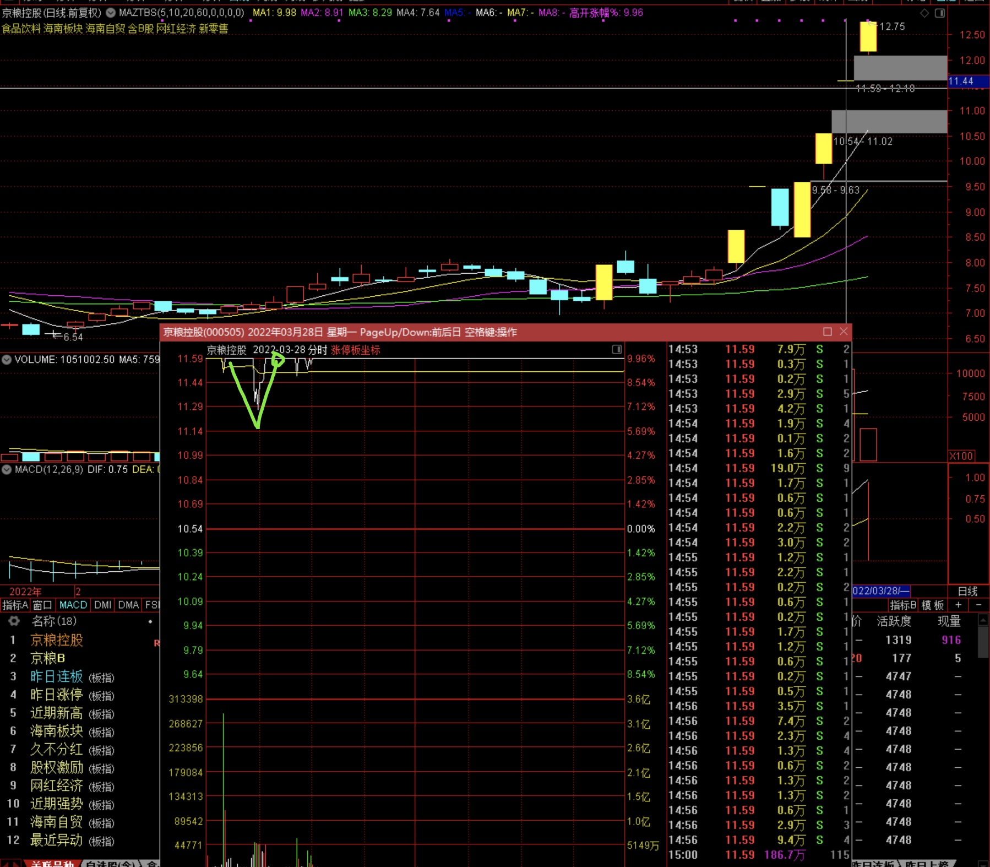The width and height of the screenshot is (990, 867).
Task: Select 昨日连板 in the related list
Action: [x=56, y=676]
